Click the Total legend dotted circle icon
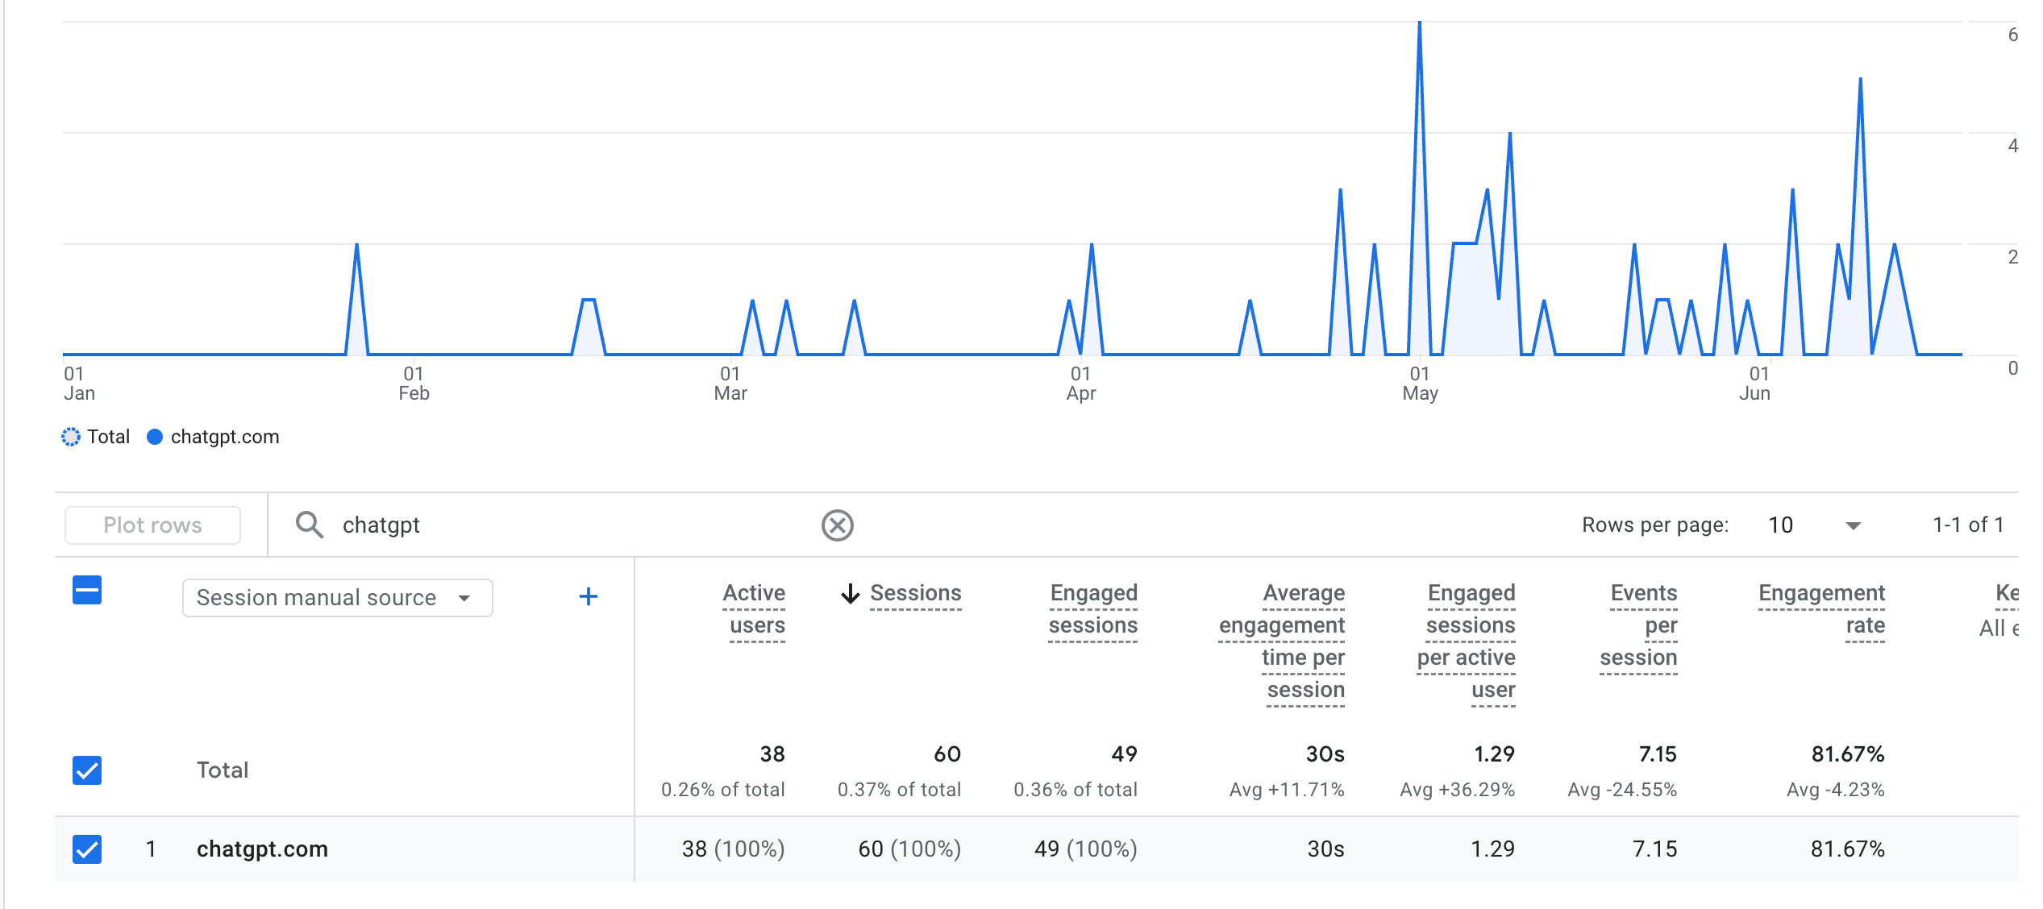2043x909 pixels. [x=71, y=437]
